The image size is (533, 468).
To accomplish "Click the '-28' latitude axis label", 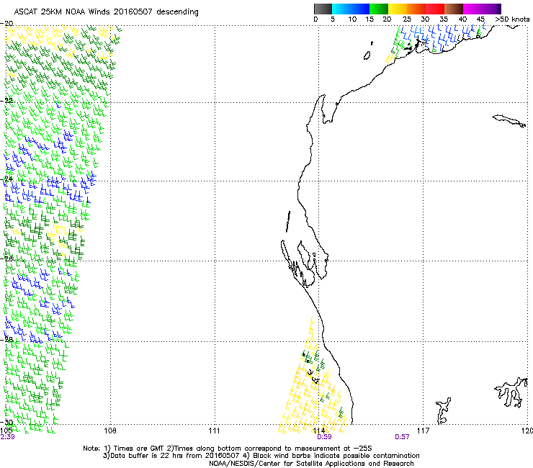I will coord(6,339).
